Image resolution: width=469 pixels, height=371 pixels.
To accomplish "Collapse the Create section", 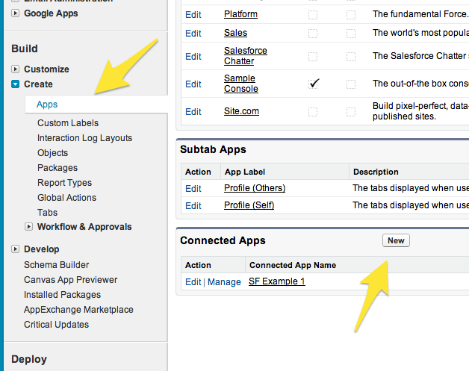I will (x=15, y=84).
